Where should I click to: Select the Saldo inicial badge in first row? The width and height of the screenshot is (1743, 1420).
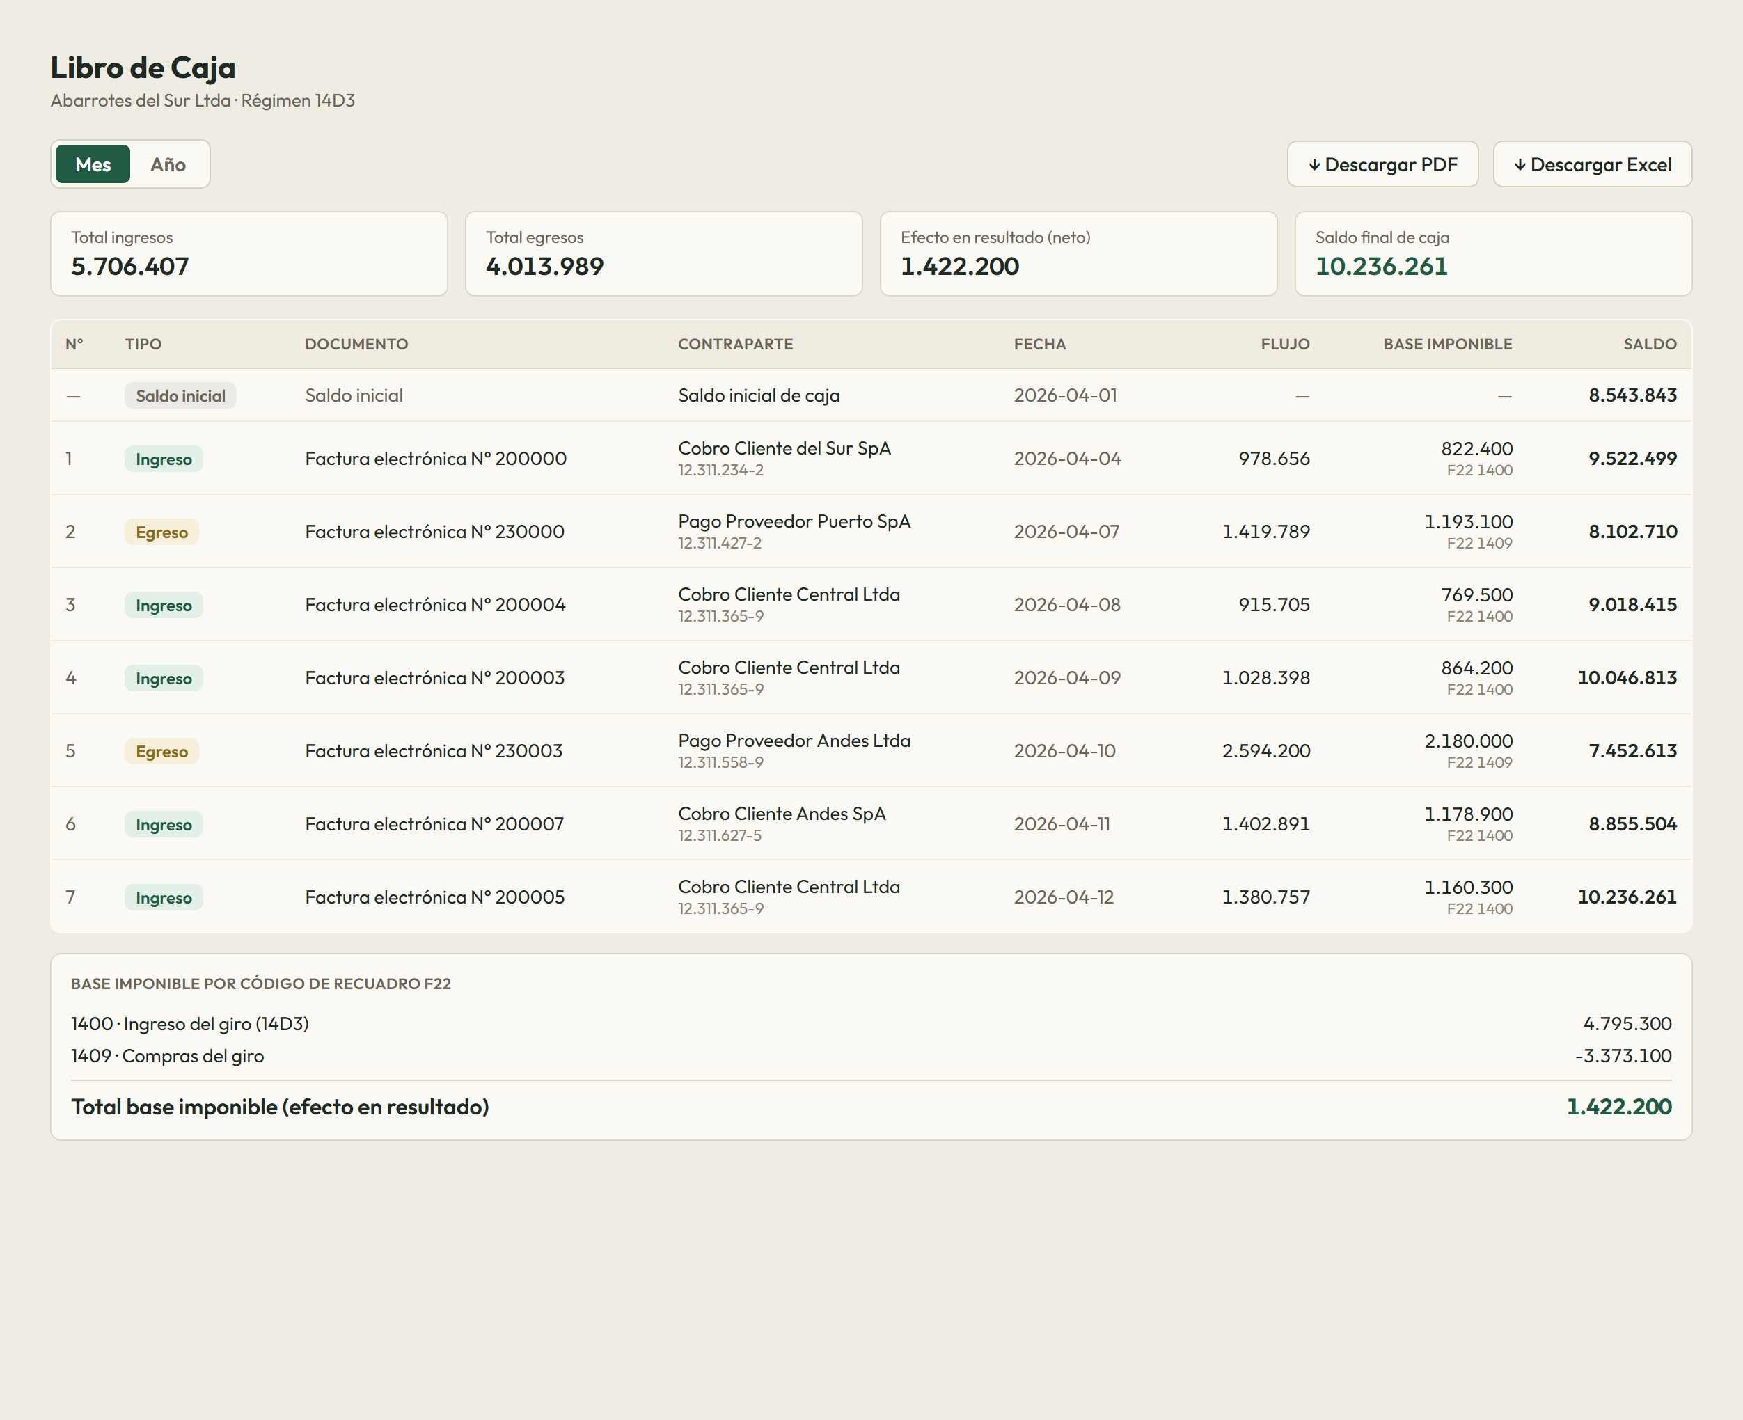pyautogui.click(x=180, y=396)
